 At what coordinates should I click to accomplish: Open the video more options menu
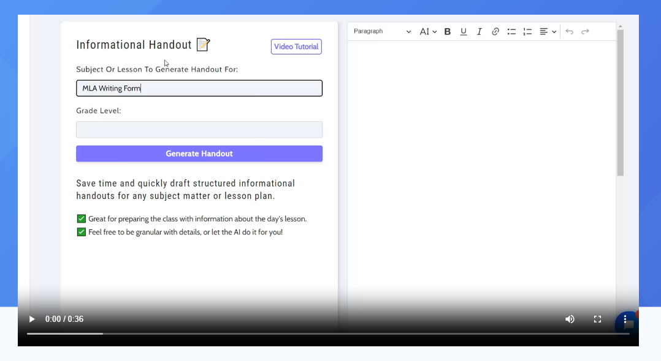pos(625,319)
